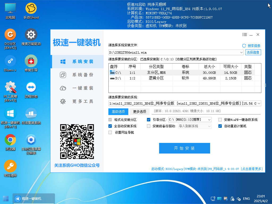Switch to the 系统备份 sidebar tab
Viewport: 272px width, 204px height.
(x=77, y=75)
